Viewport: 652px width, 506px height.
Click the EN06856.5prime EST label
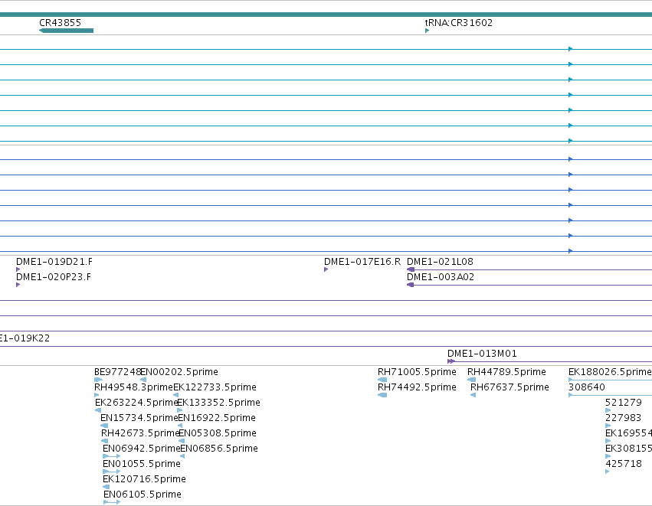[x=219, y=449]
